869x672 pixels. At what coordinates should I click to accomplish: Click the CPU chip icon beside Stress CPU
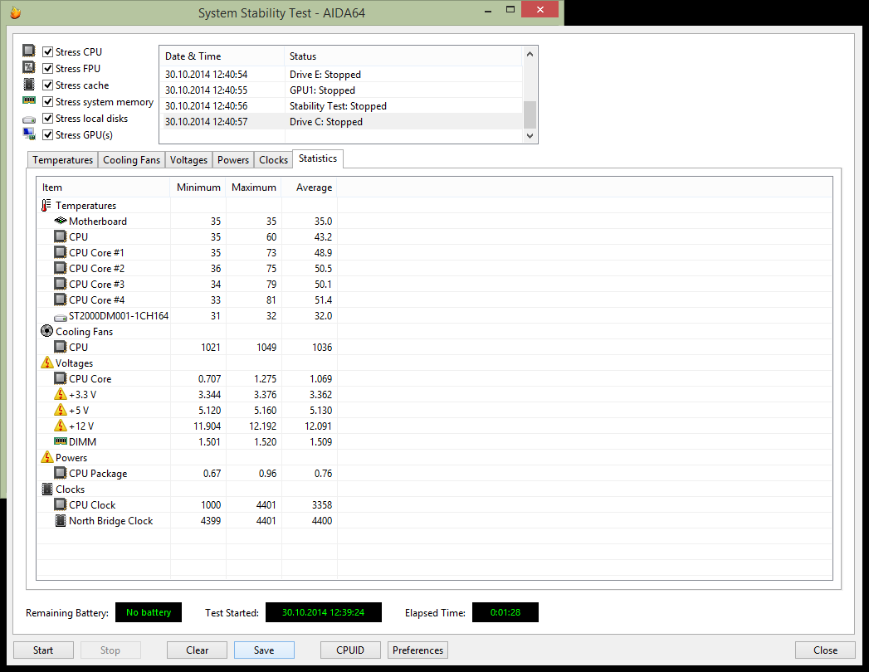tap(29, 51)
